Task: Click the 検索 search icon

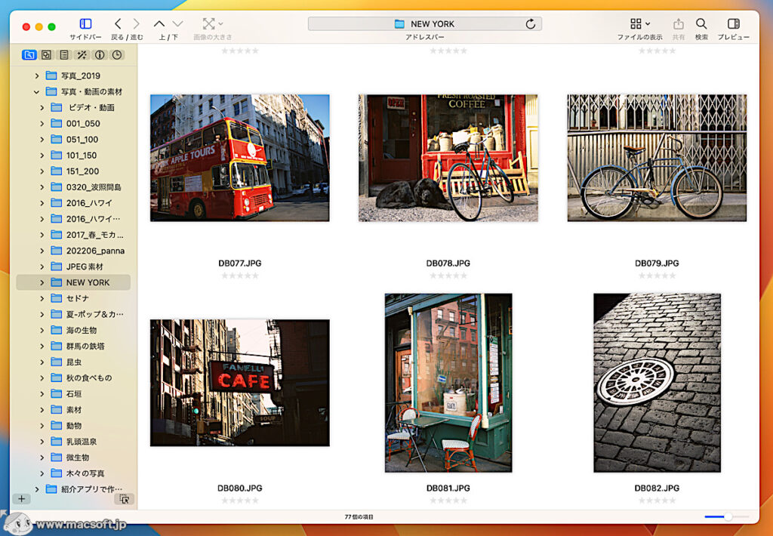Action: pyautogui.click(x=701, y=23)
